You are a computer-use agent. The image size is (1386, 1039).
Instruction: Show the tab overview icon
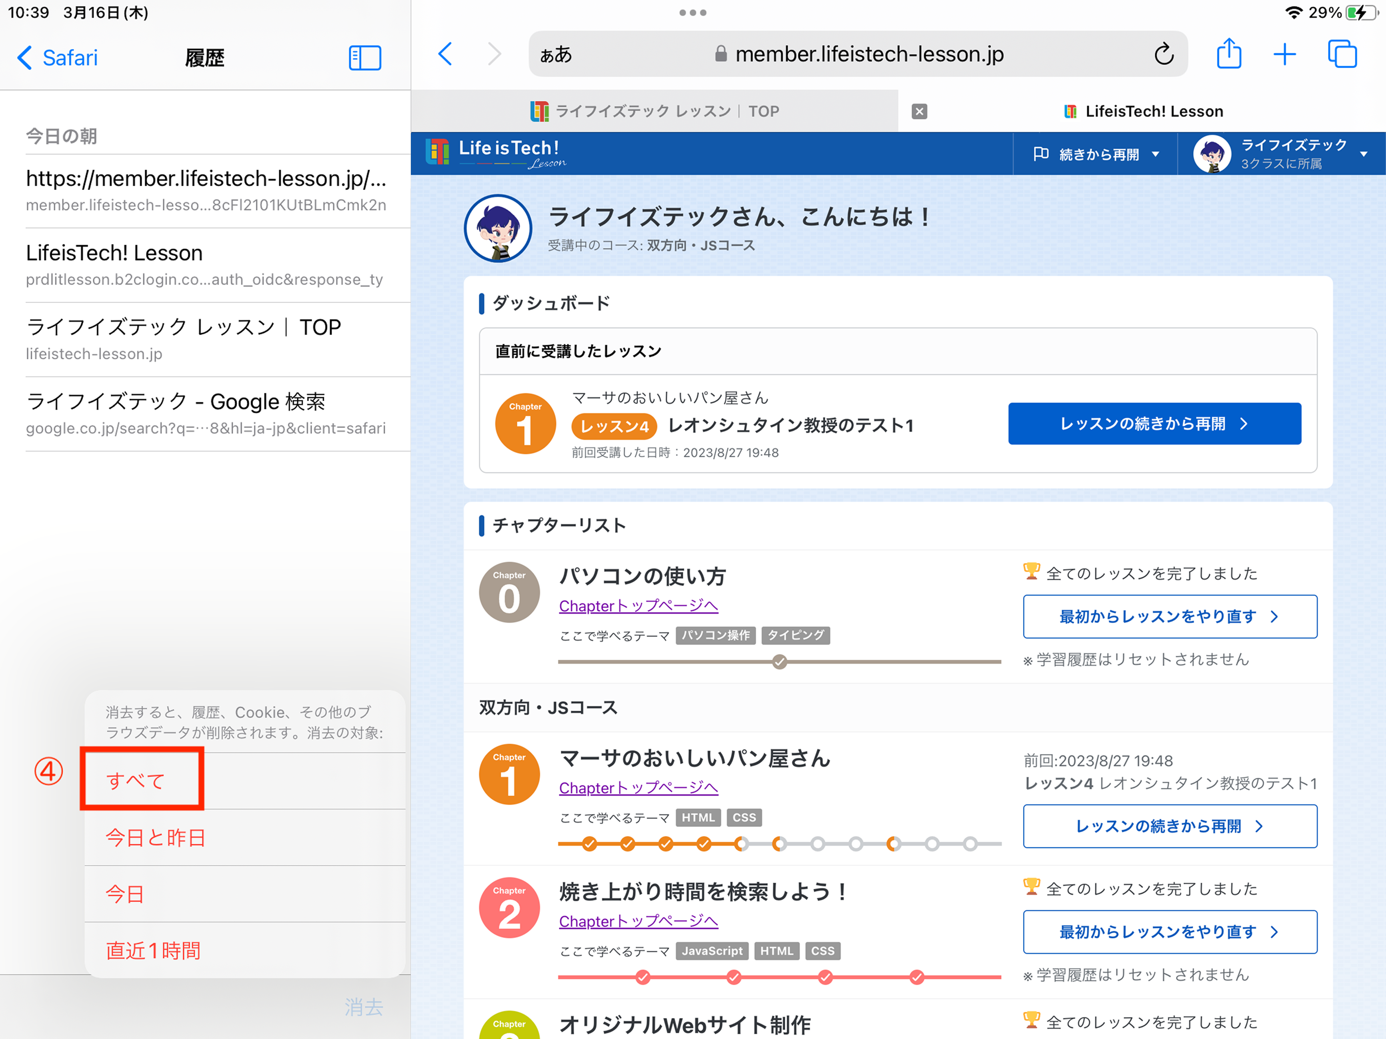[1342, 54]
